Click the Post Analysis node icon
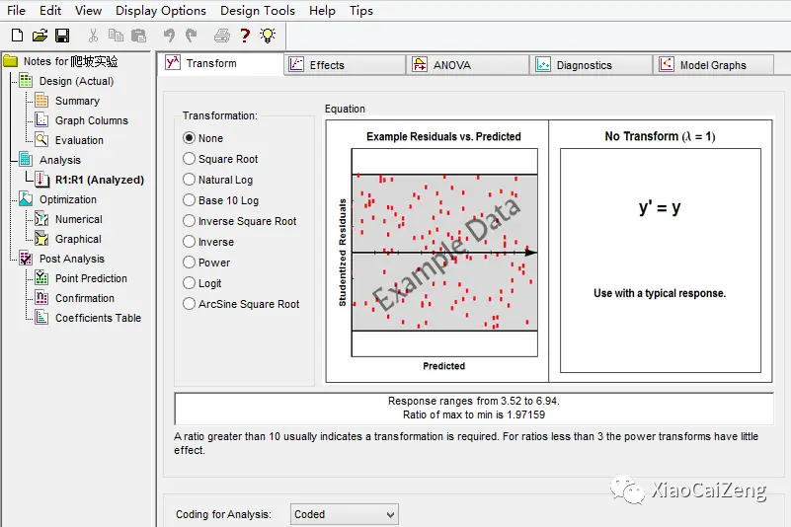This screenshot has height=527, width=791. (26, 259)
